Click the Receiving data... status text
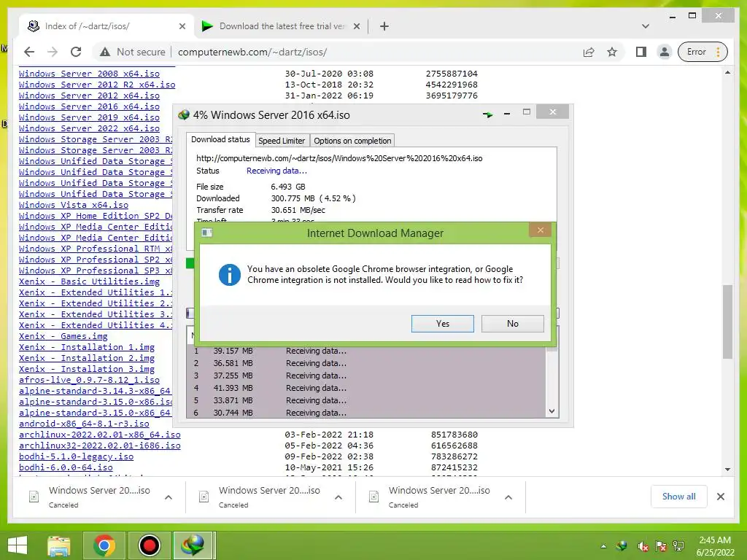 coord(276,171)
